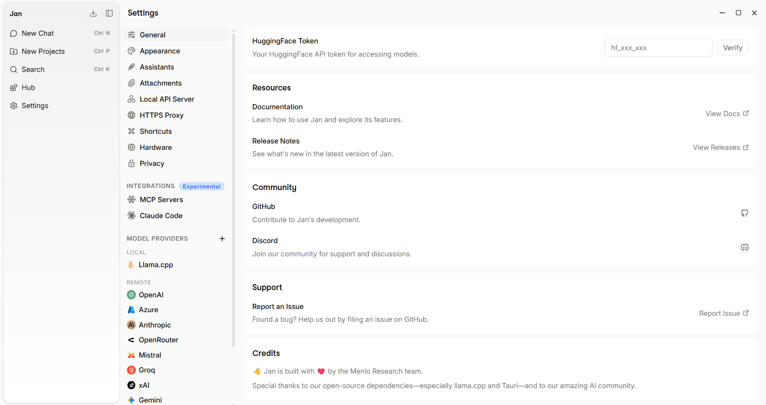Click the Groq provider icon
766x405 pixels.
[131, 370]
